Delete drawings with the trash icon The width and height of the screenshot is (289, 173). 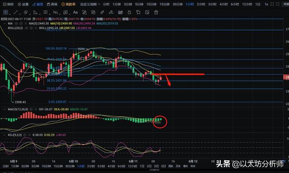(156, 12)
